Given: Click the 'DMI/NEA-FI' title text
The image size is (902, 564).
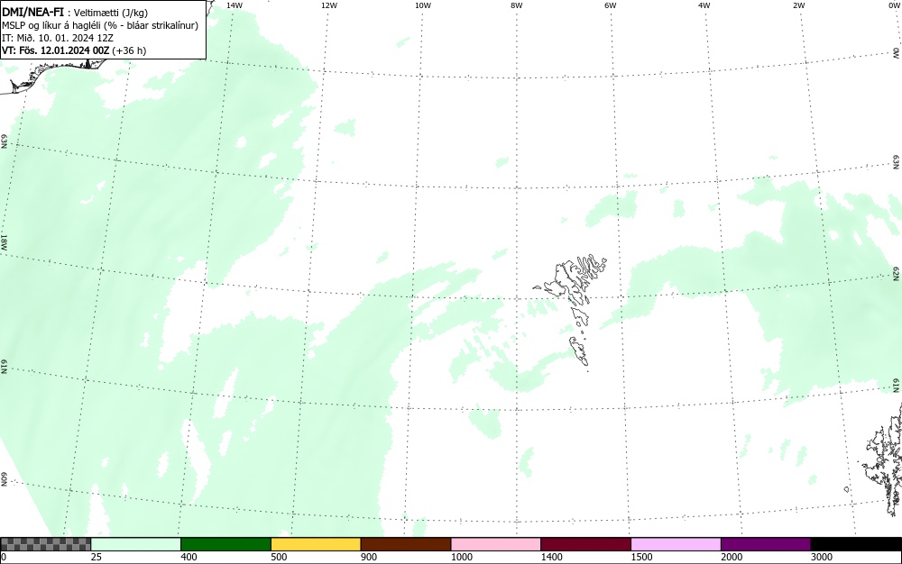Looking at the screenshot, I should coord(32,12).
